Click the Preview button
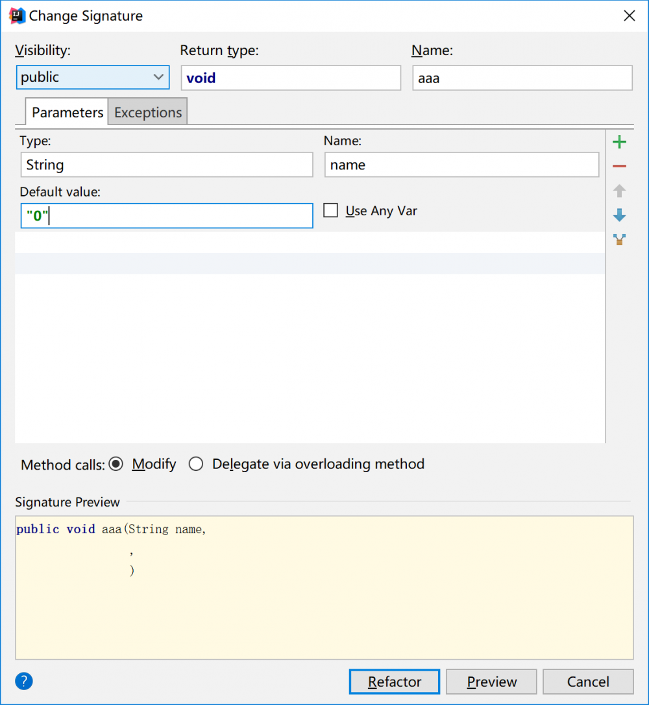This screenshot has height=705, width=649. [x=491, y=682]
